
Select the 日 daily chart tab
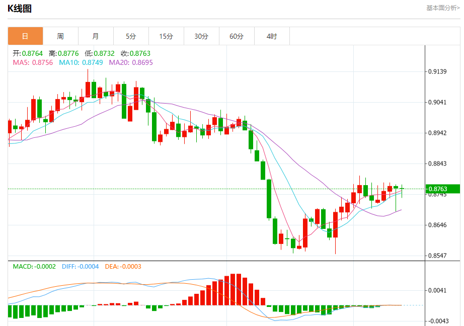click(x=26, y=36)
